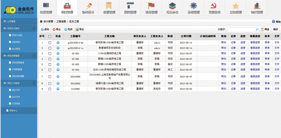The width and height of the screenshot is (281, 138).
Task: Click the status icon for GC-001 row
Action: pos(58,53)
